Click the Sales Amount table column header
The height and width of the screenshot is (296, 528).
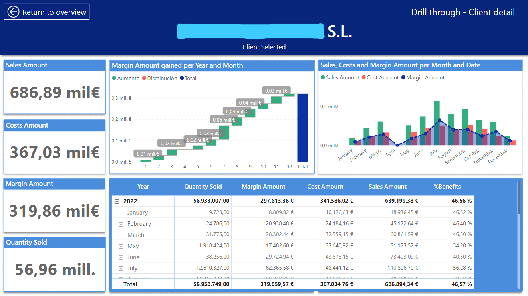[x=387, y=187]
